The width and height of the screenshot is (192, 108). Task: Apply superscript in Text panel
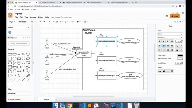[181, 46]
